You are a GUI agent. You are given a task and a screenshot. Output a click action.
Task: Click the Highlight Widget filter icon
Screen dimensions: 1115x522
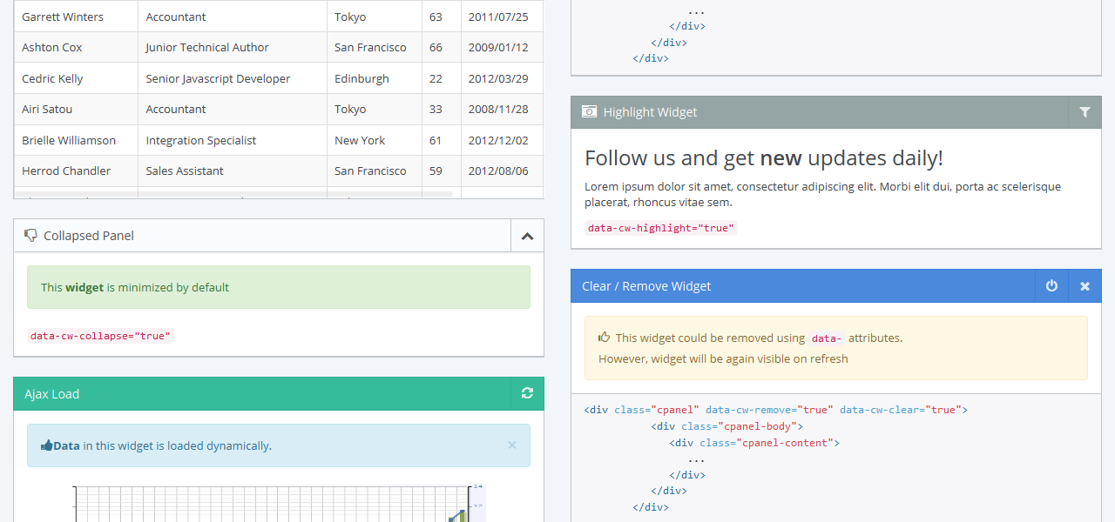pyautogui.click(x=1085, y=112)
